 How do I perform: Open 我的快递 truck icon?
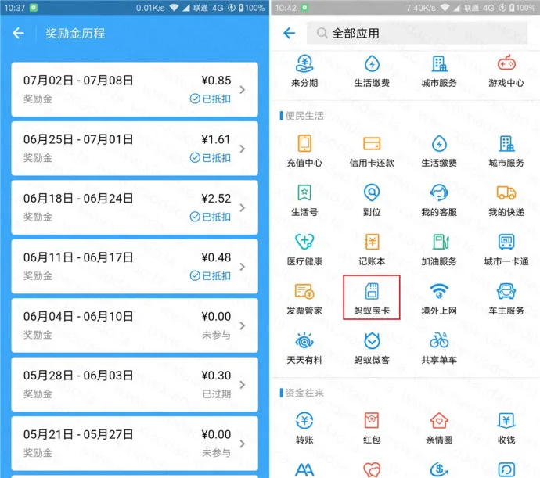click(x=506, y=192)
